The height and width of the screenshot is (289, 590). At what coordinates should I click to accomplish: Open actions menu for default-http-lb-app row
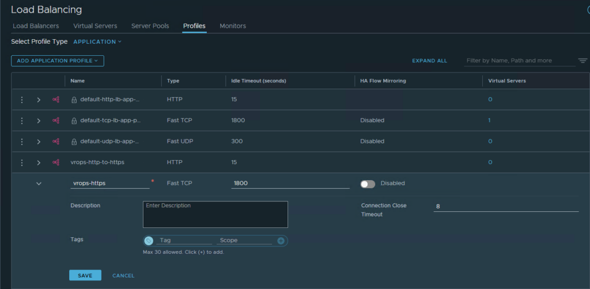[x=22, y=100]
